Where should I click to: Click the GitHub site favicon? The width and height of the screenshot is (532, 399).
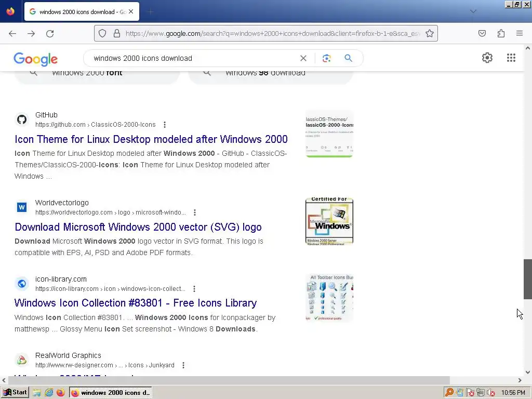click(x=22, y=119)
